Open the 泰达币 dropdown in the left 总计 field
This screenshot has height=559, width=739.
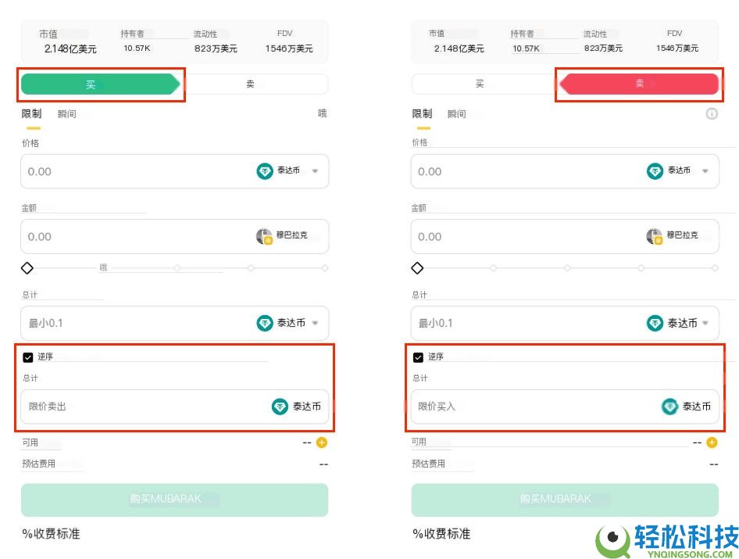coord(316,323)
